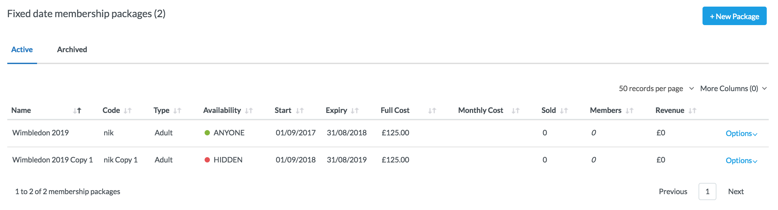Sort table by Sold column icon
This screenshot has height=210, width=778.
[564, 111]
